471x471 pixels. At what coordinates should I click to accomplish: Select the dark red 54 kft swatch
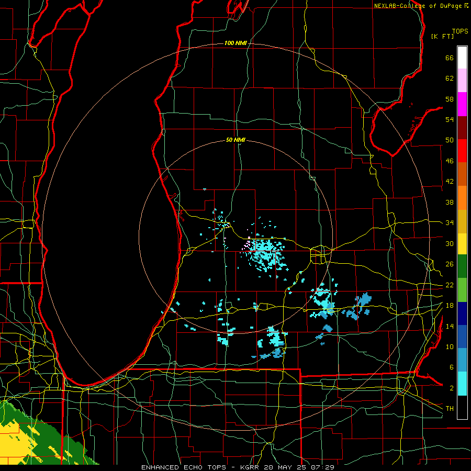[462, 127]
